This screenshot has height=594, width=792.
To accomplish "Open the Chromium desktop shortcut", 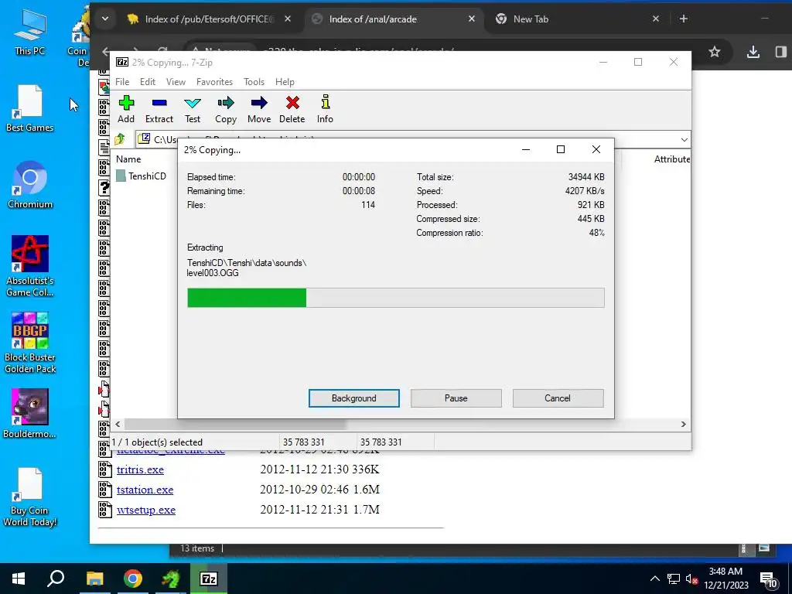I will click(x=30, y=185).
